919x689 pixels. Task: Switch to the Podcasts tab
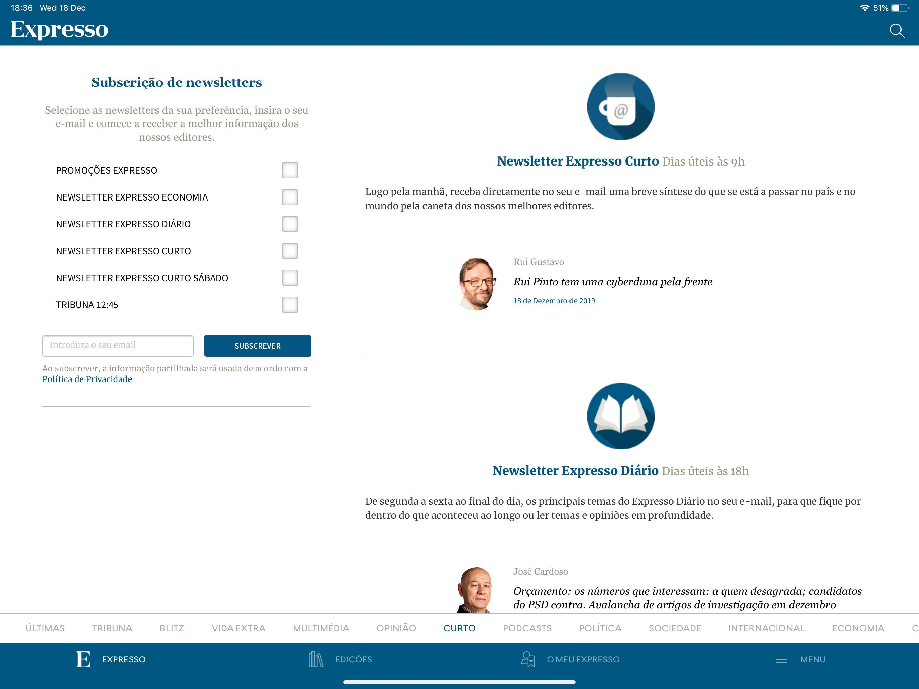(x=527, y=628)
